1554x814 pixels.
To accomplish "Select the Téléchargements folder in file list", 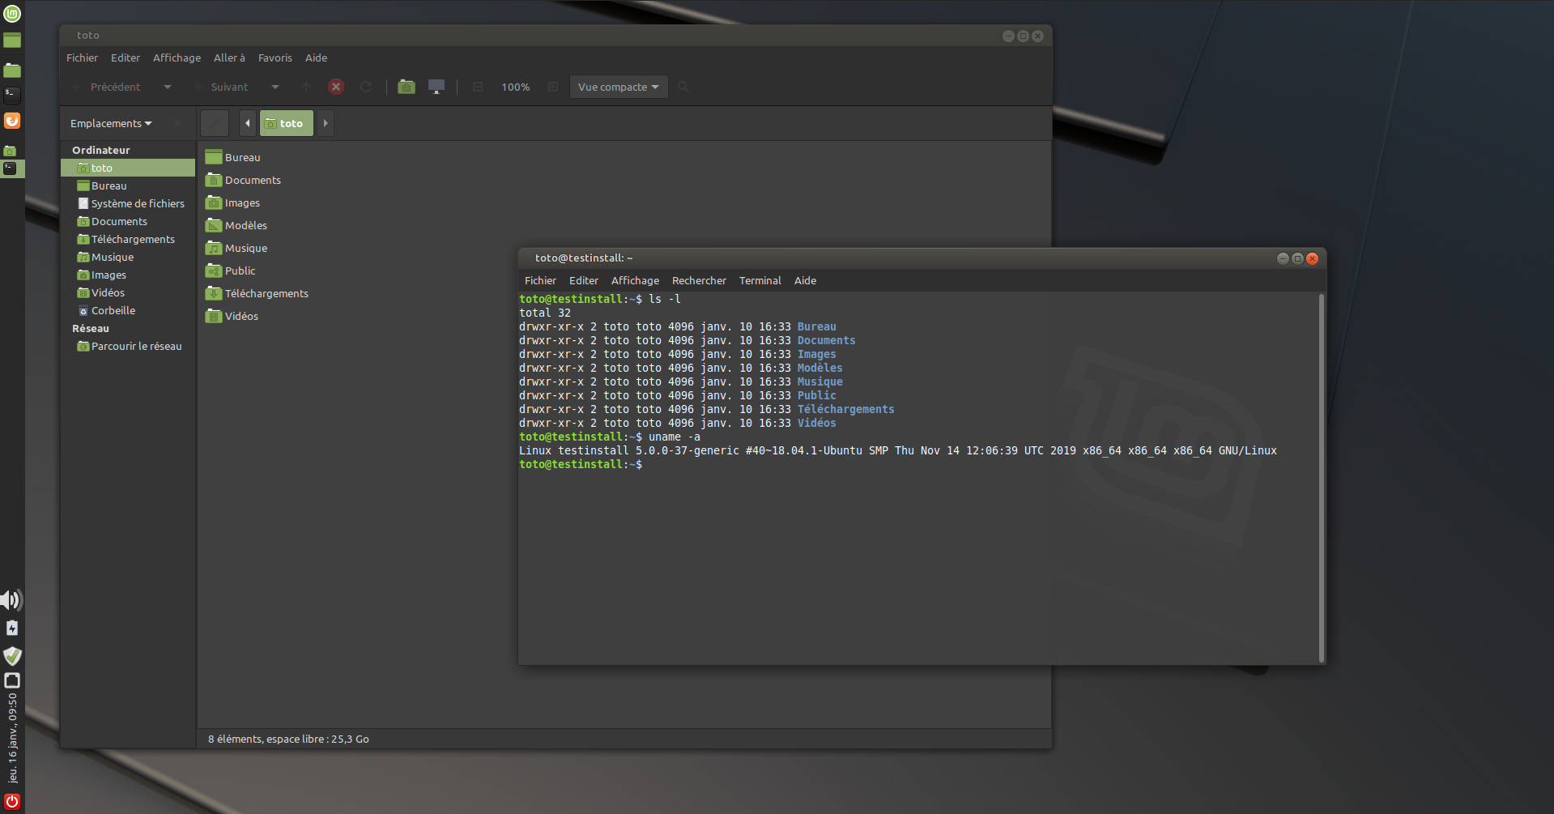I will 266,293.
